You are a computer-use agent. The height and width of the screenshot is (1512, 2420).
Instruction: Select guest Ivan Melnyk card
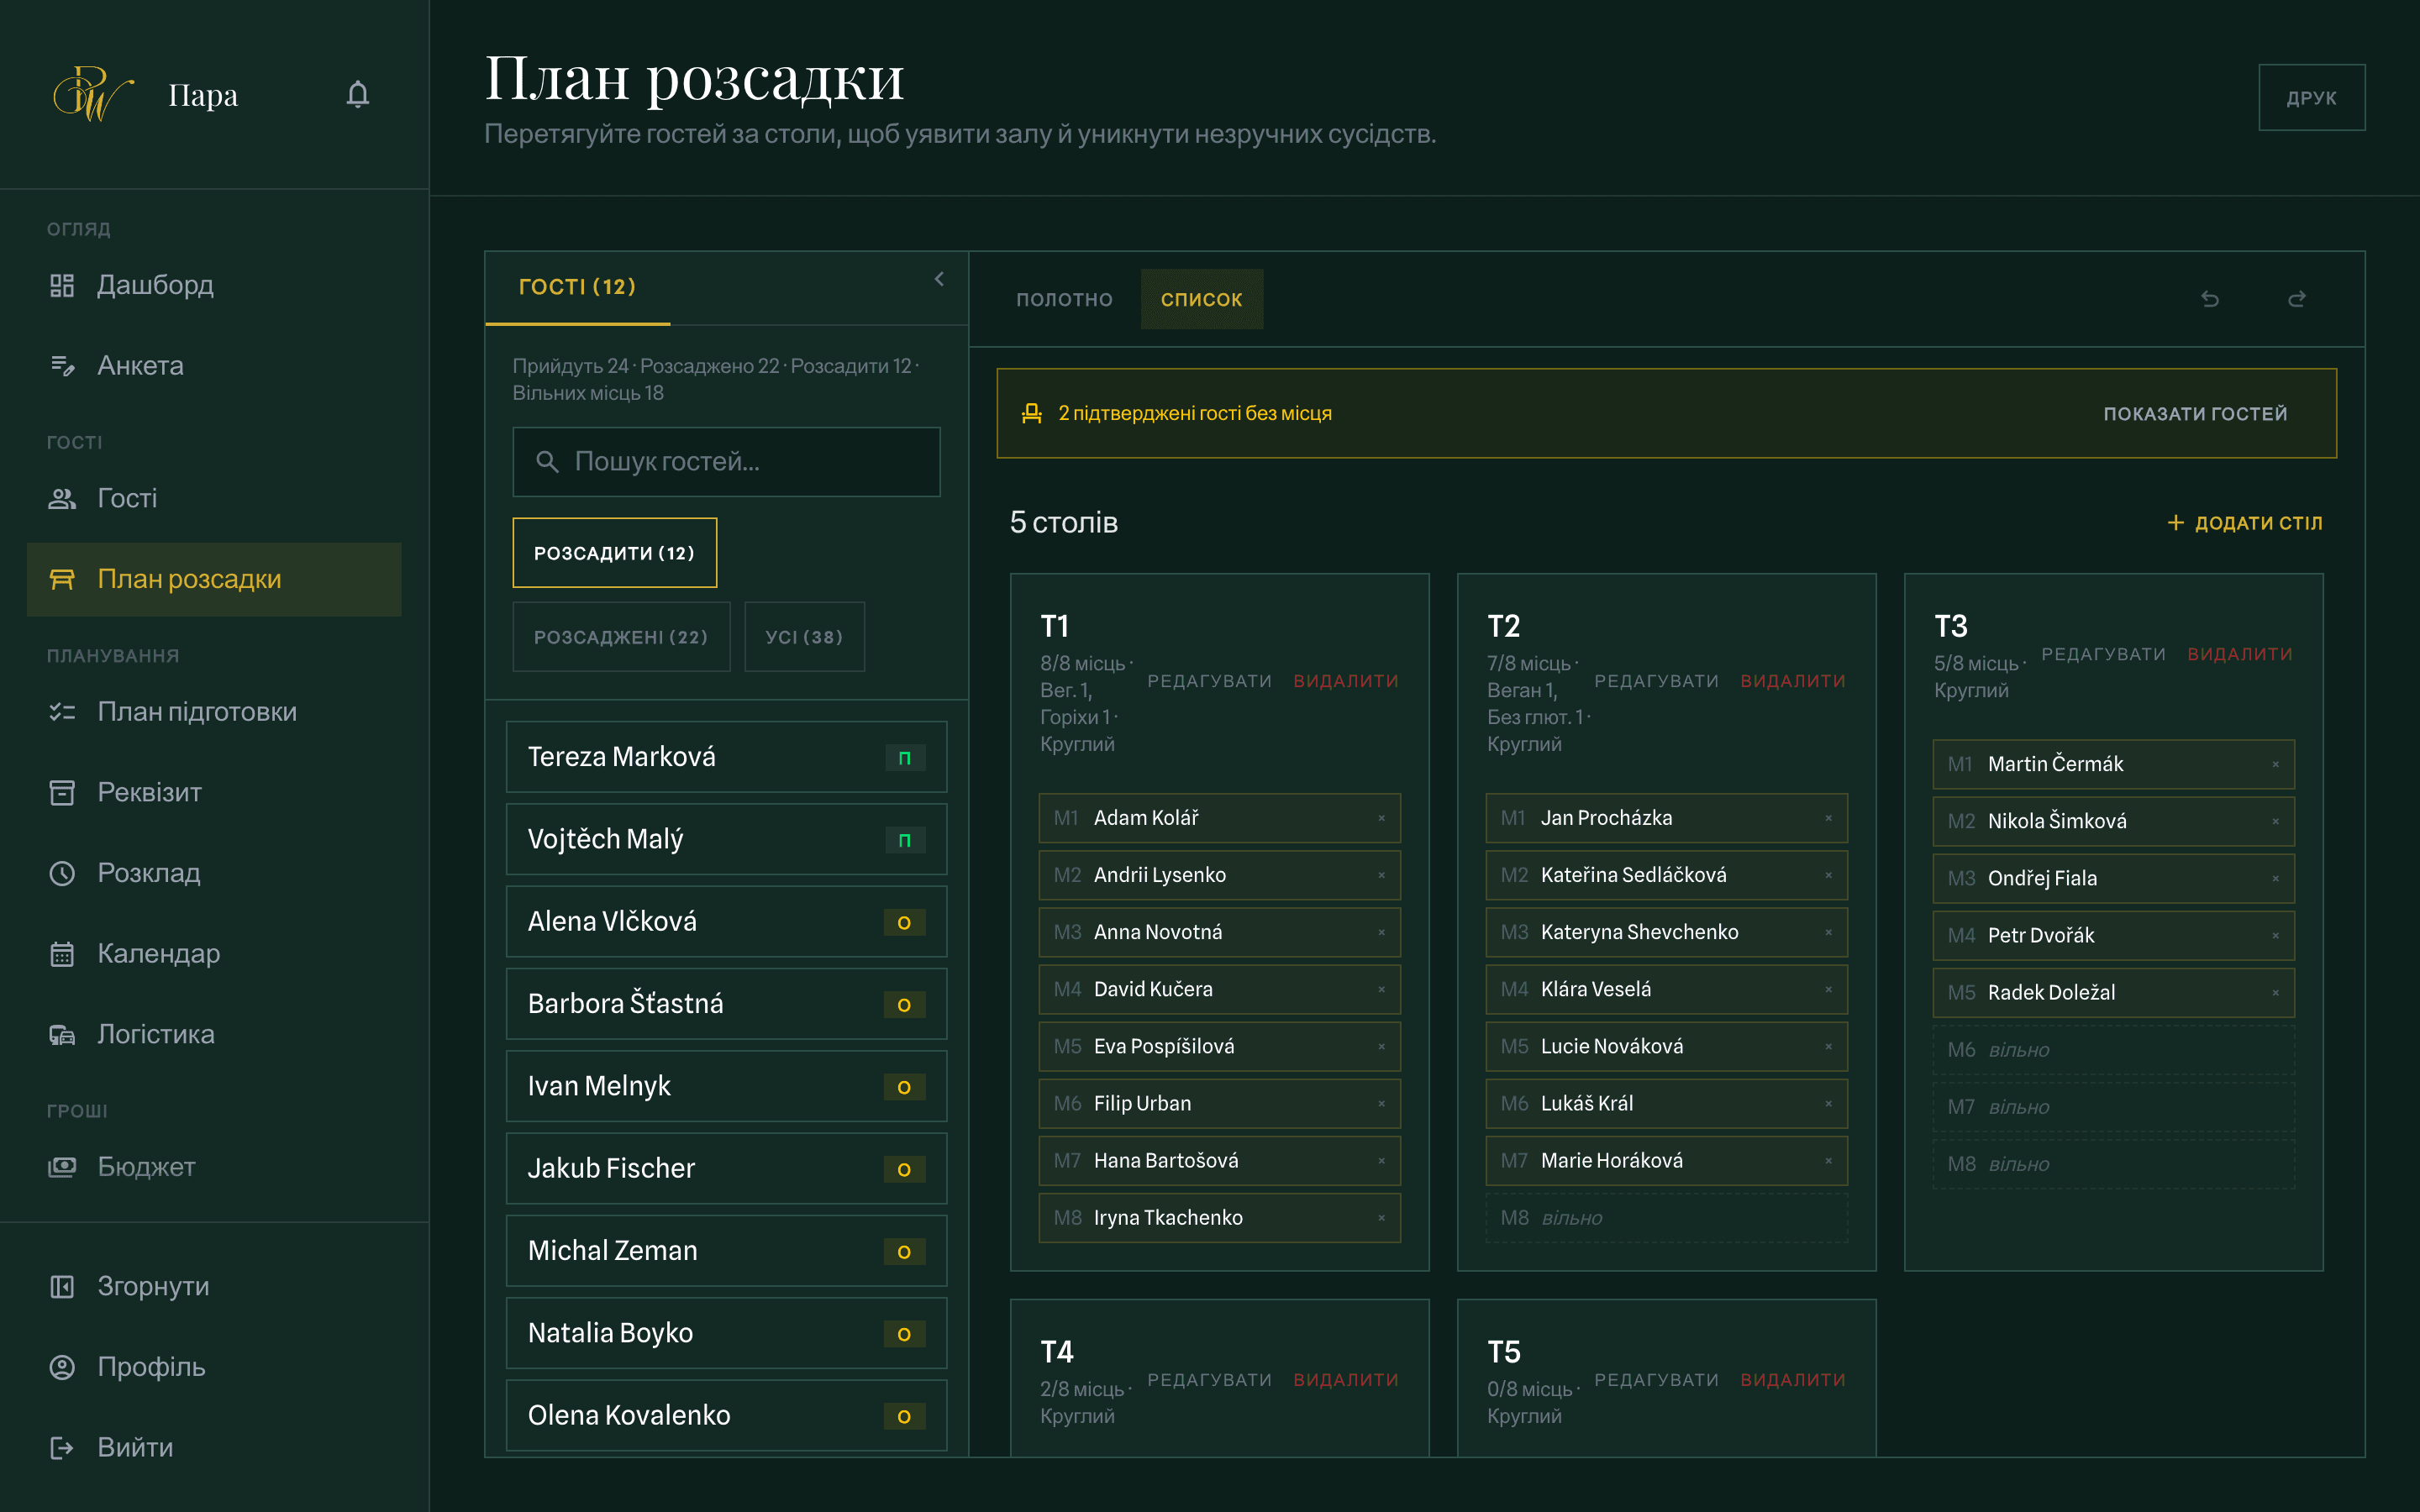(x=726, y=1086)
